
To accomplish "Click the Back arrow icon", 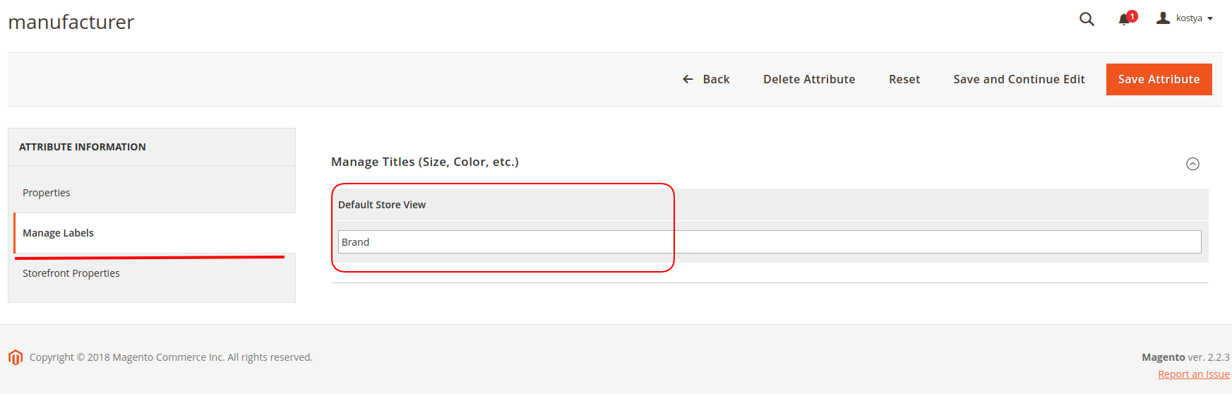I will point(688,79).
